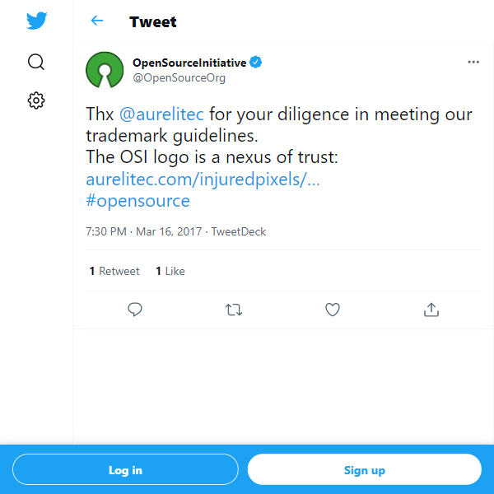Select the #opensource hashtag
The height and width of the screenshot is (494, 494).
[137, 201]
